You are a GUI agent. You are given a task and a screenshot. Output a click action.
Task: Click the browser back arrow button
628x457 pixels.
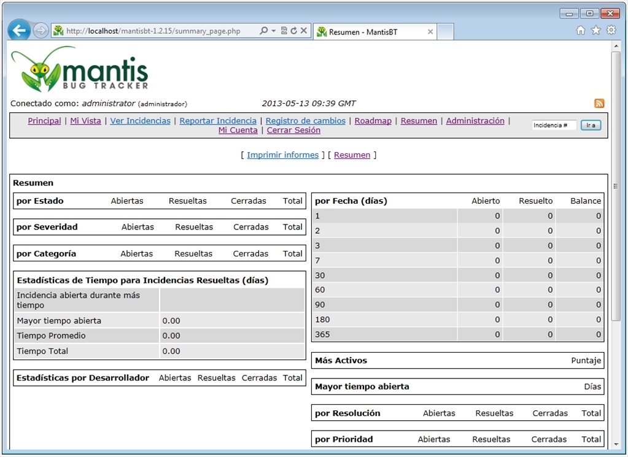pyautogui.click(x=19, y=30)
